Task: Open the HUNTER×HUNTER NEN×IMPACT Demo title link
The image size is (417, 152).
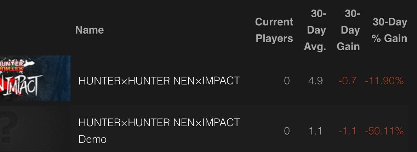Action: [159, 123]
